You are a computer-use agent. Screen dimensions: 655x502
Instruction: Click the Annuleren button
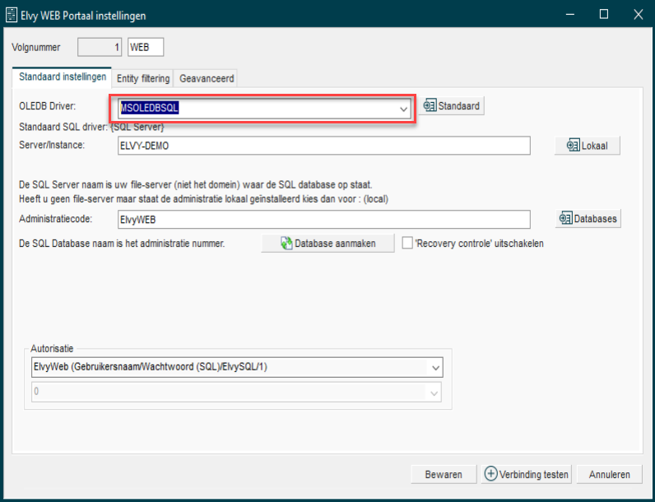pos(609,474)
